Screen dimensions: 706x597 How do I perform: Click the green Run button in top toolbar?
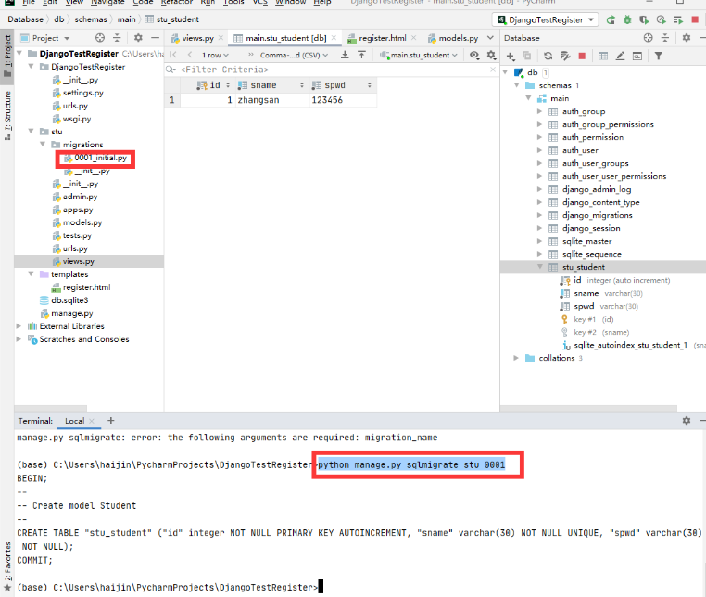click(611, 19)
